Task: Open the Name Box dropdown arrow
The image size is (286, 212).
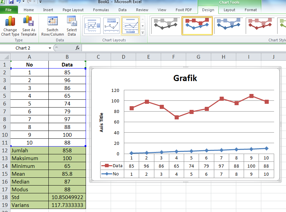Action: 50,48
